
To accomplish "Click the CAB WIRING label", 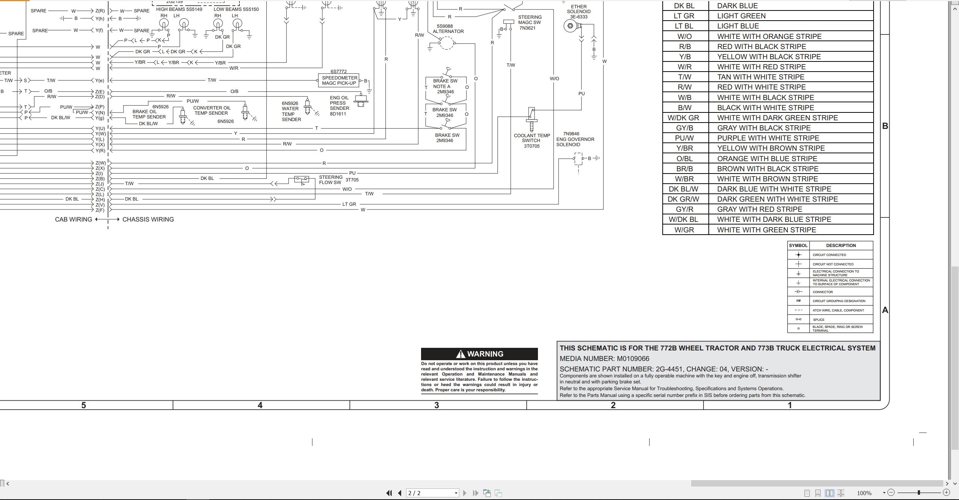I will pos(73,219).
